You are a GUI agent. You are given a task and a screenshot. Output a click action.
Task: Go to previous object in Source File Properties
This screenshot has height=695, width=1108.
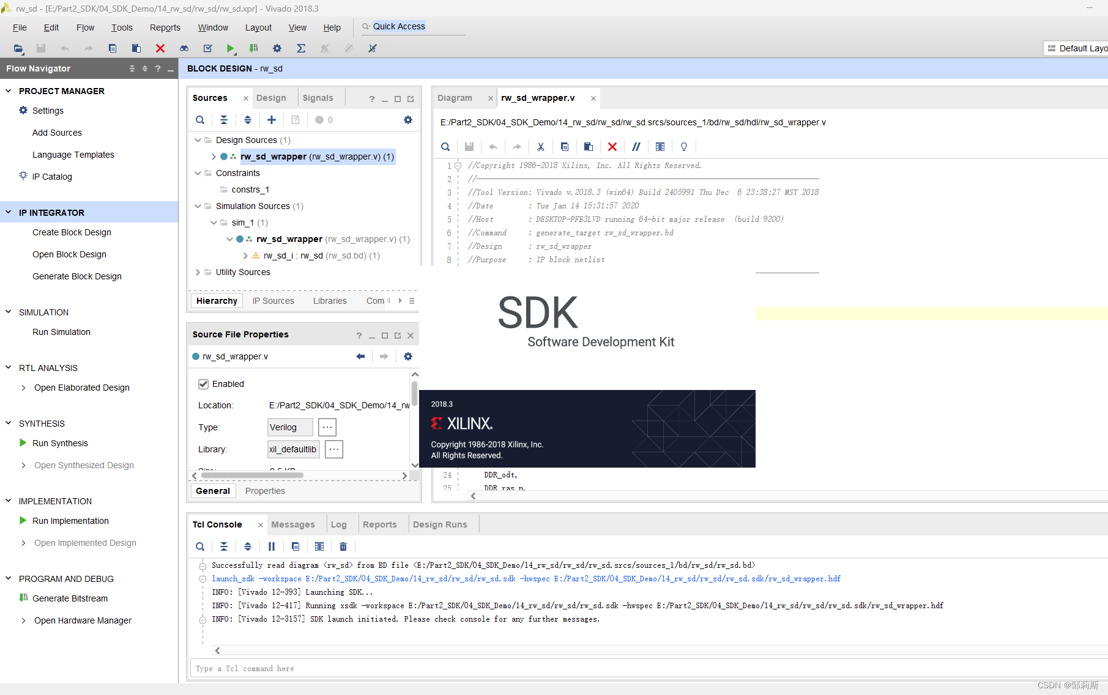tap(360, 356)
